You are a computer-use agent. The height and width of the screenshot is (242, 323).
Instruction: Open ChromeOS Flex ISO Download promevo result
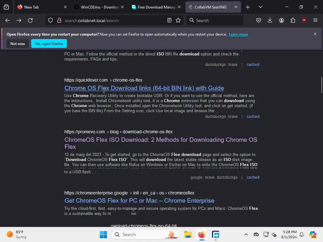coord(161,143)
